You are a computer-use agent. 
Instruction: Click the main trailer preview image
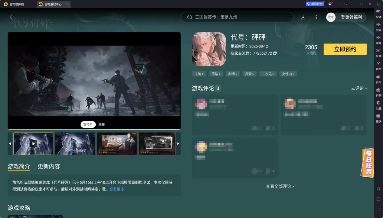[x=94, y=81]
